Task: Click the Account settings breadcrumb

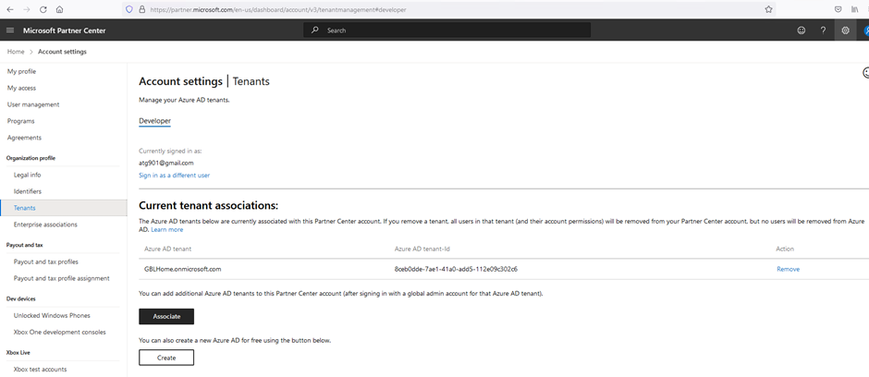Action: point(62,52)
